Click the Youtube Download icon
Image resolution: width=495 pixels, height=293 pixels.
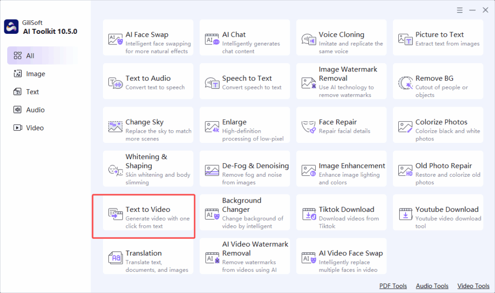406,214
